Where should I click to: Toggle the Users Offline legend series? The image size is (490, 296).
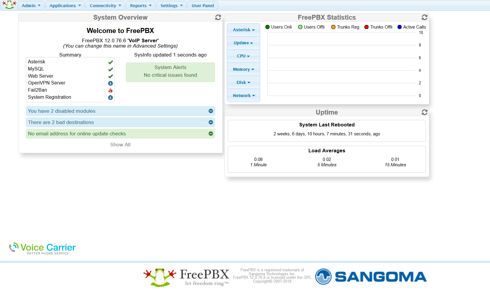[311, 27]
